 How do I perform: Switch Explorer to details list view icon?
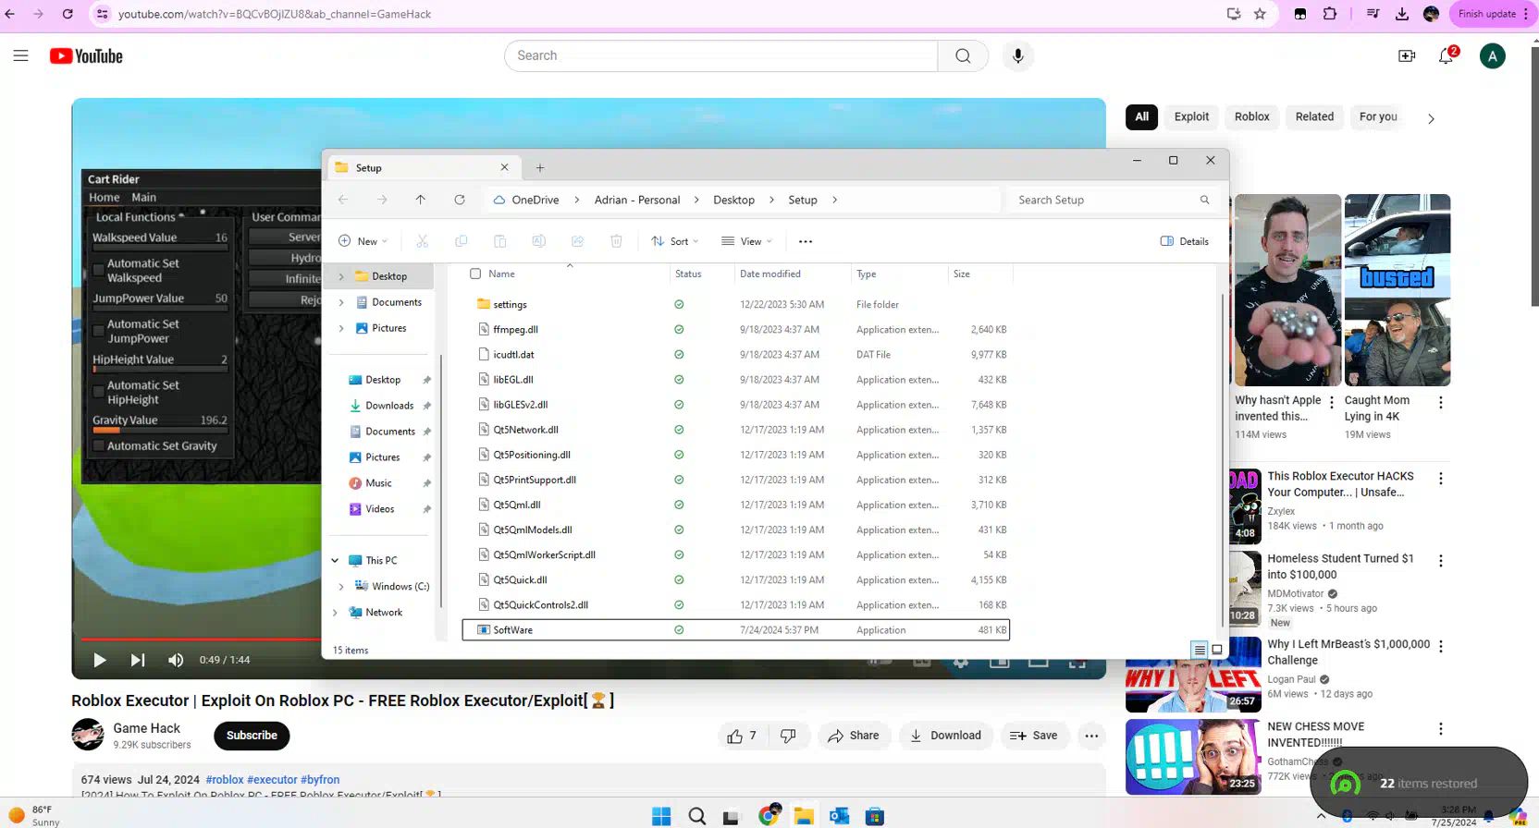pyautogui.click(x=1200, y=650)
